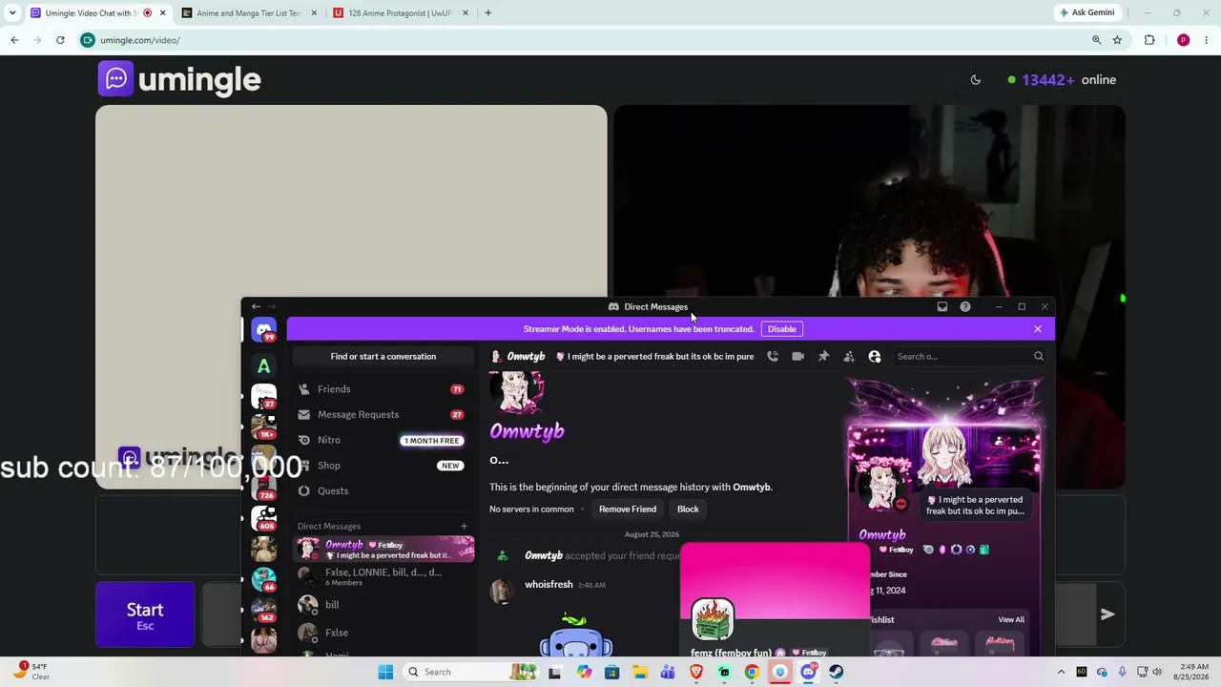Viewport: 1221px width, 687px height.
Task: Start a video call with Omwtyb
Action: [798, 356]
